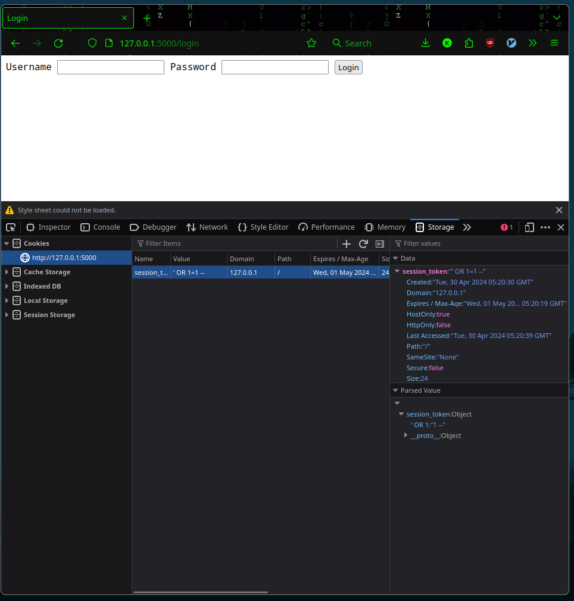
Task: Click the Login submit button
Action: pyautogui.click(x=348, y=67)
